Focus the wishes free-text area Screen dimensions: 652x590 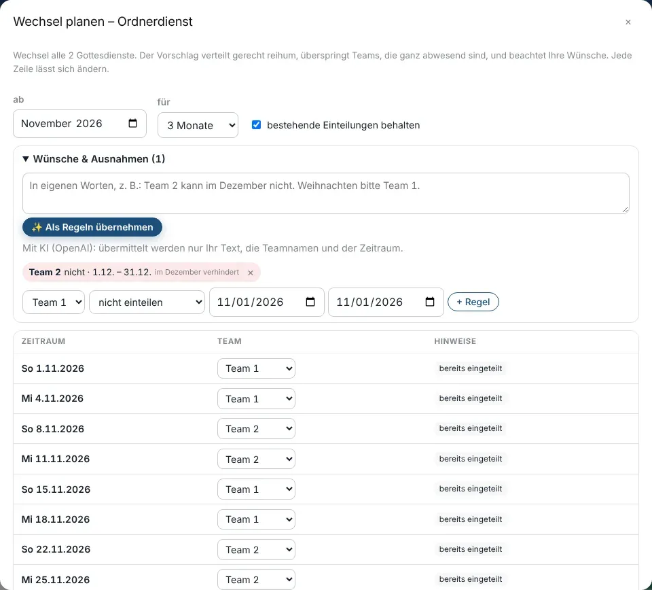pyautogui.click(x=325, y=194)
